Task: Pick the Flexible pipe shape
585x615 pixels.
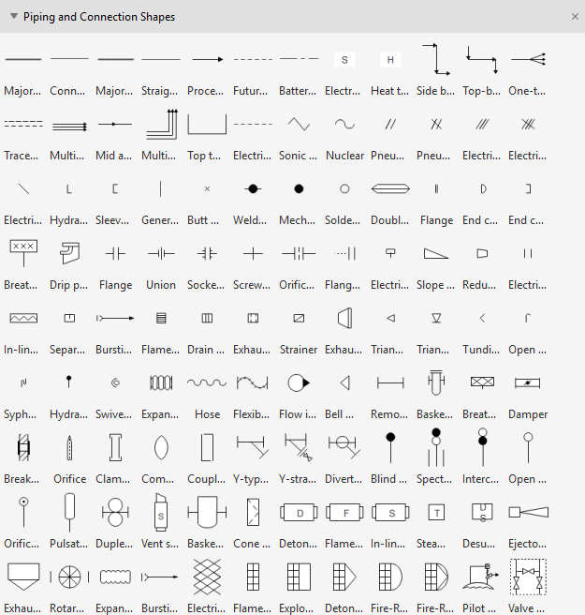Action: pyautogui.click(x=253, y=382)
